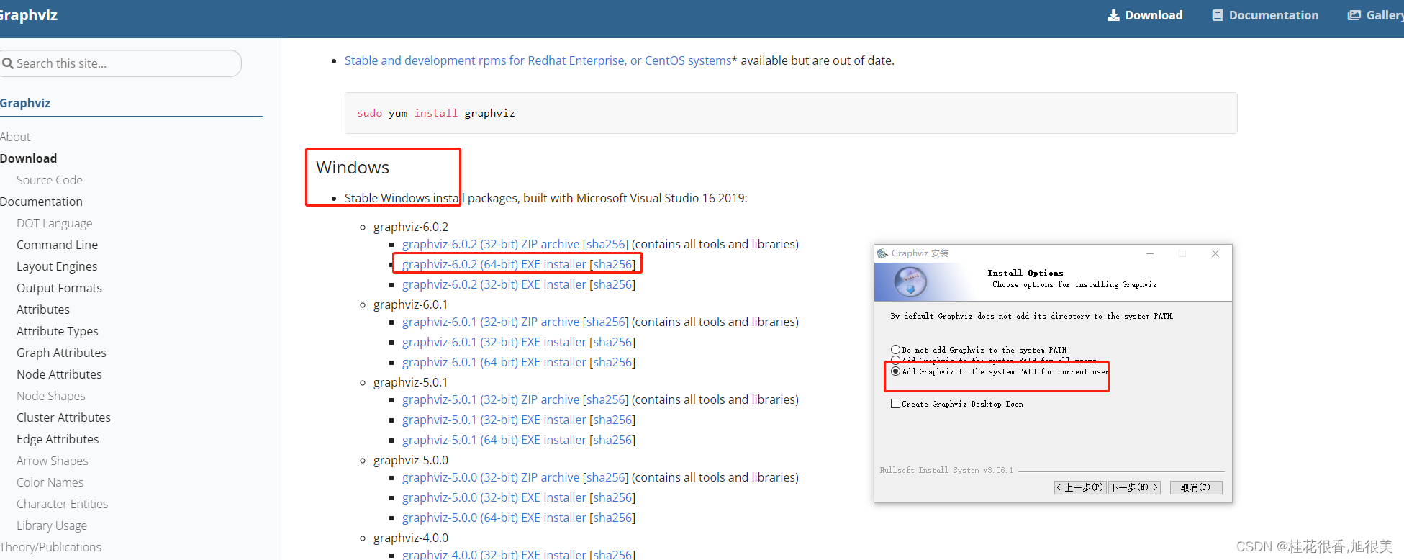Click the Documentation book icon in header
The image size is (1404, 560).
point(1218,15)
